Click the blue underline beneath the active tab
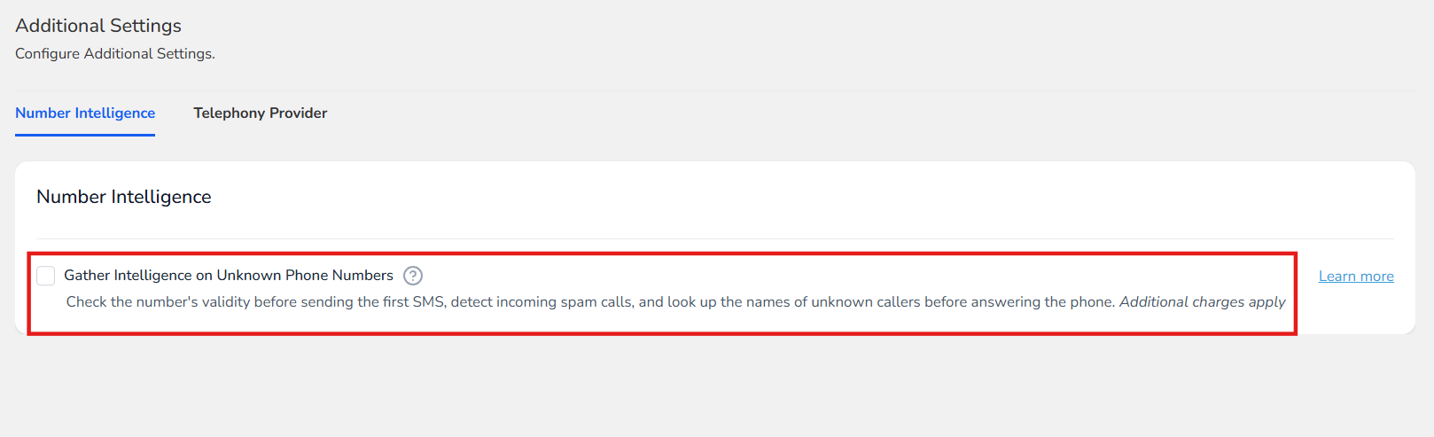Viewport: 1434px width, 437px height. [x=85, y=135]
